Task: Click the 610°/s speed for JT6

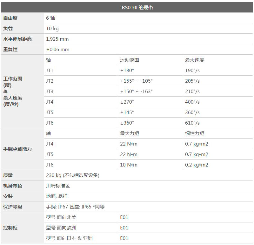Action: (x=192, y=123)
